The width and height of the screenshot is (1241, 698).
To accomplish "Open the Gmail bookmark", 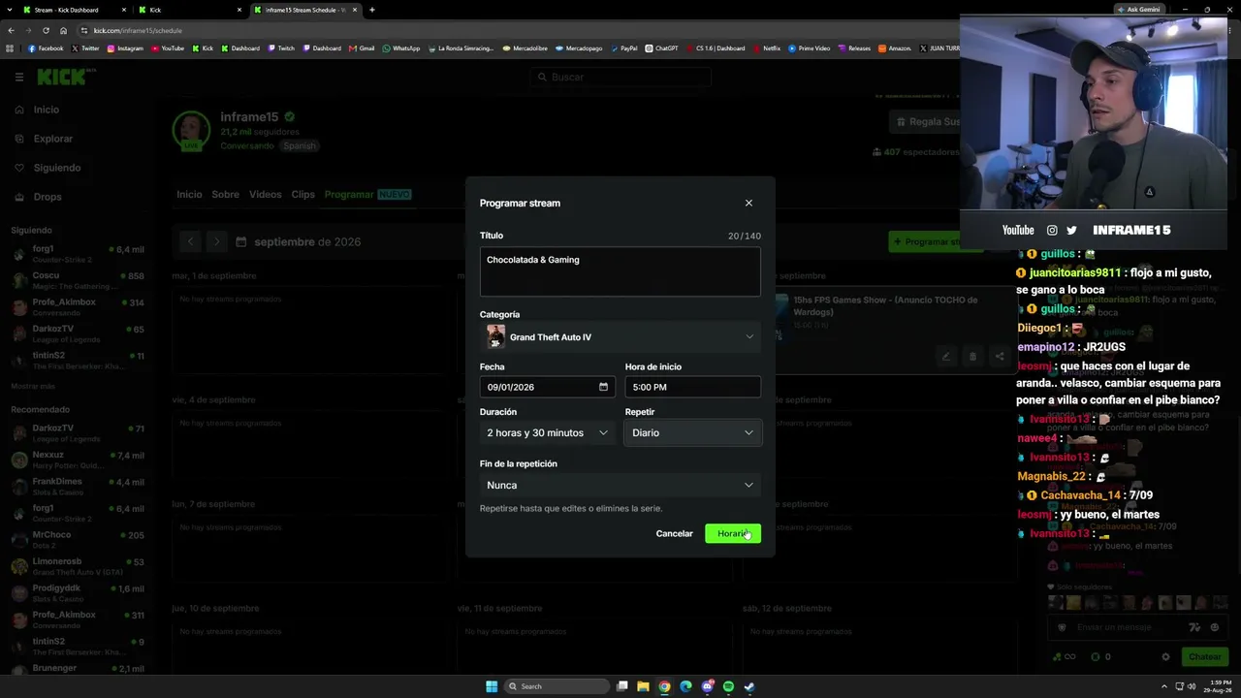I will [363, 48].
